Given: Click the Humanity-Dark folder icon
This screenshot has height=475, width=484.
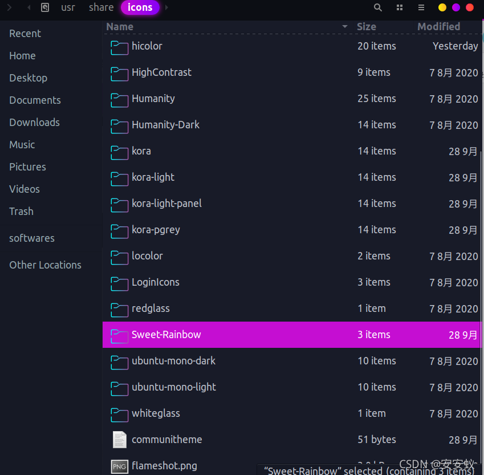Looking at the screenshot, I should [x=120, y=127].
